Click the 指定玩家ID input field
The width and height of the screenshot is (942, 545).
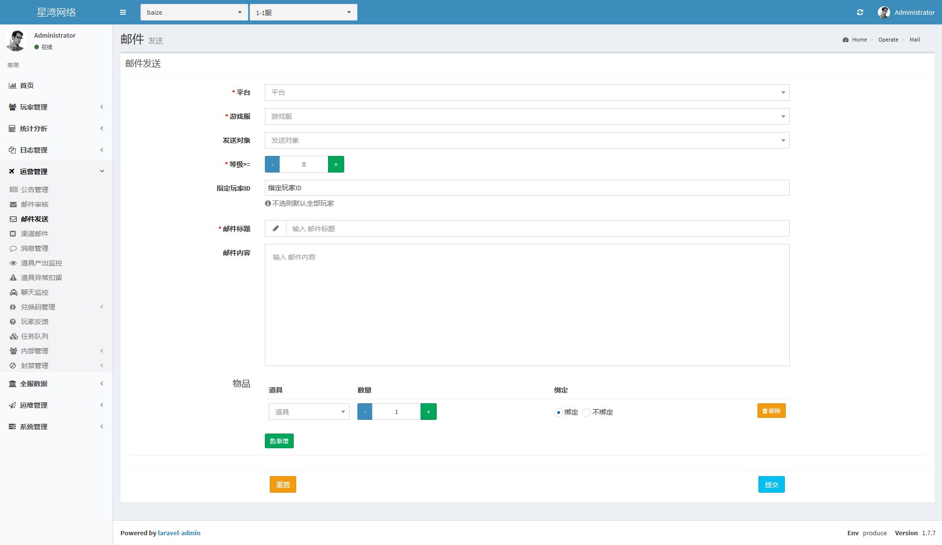[x=527, y=188]
